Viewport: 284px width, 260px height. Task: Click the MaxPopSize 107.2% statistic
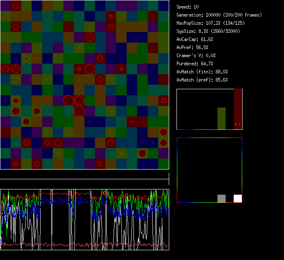208,23
